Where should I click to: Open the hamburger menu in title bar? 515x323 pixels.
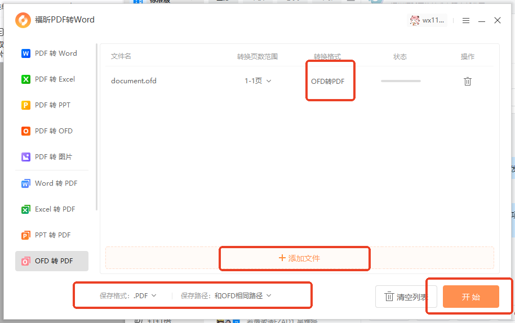pos(466,20)
